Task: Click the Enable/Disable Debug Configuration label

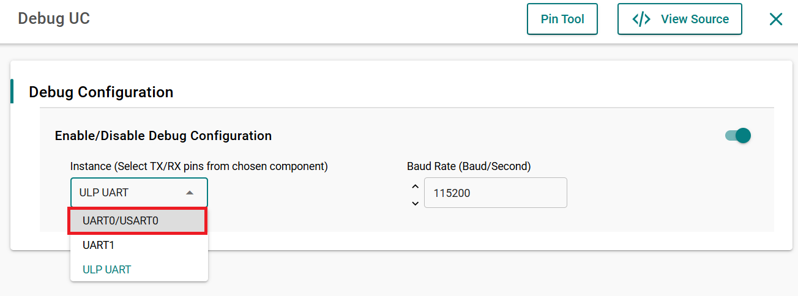Action: [x=163, y=136]
